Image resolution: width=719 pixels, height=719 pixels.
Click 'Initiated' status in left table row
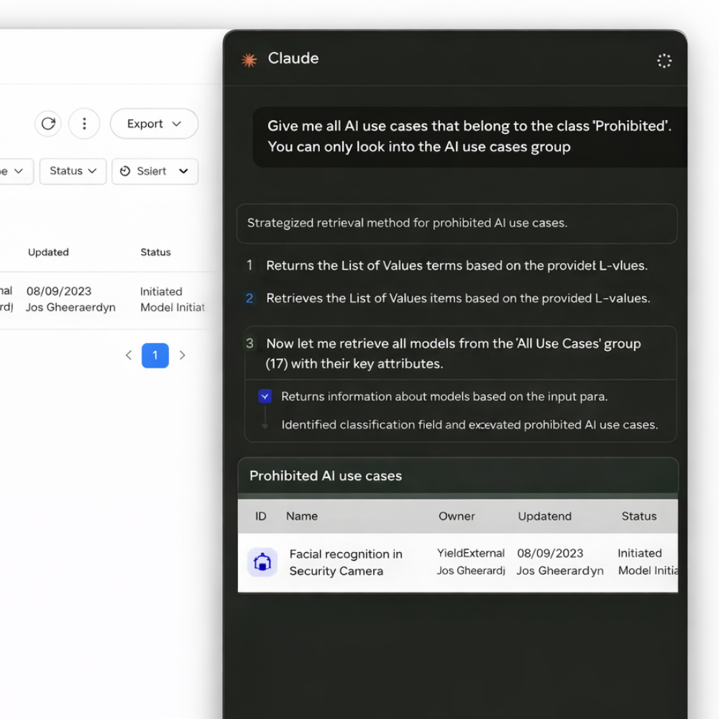(161, 292)
